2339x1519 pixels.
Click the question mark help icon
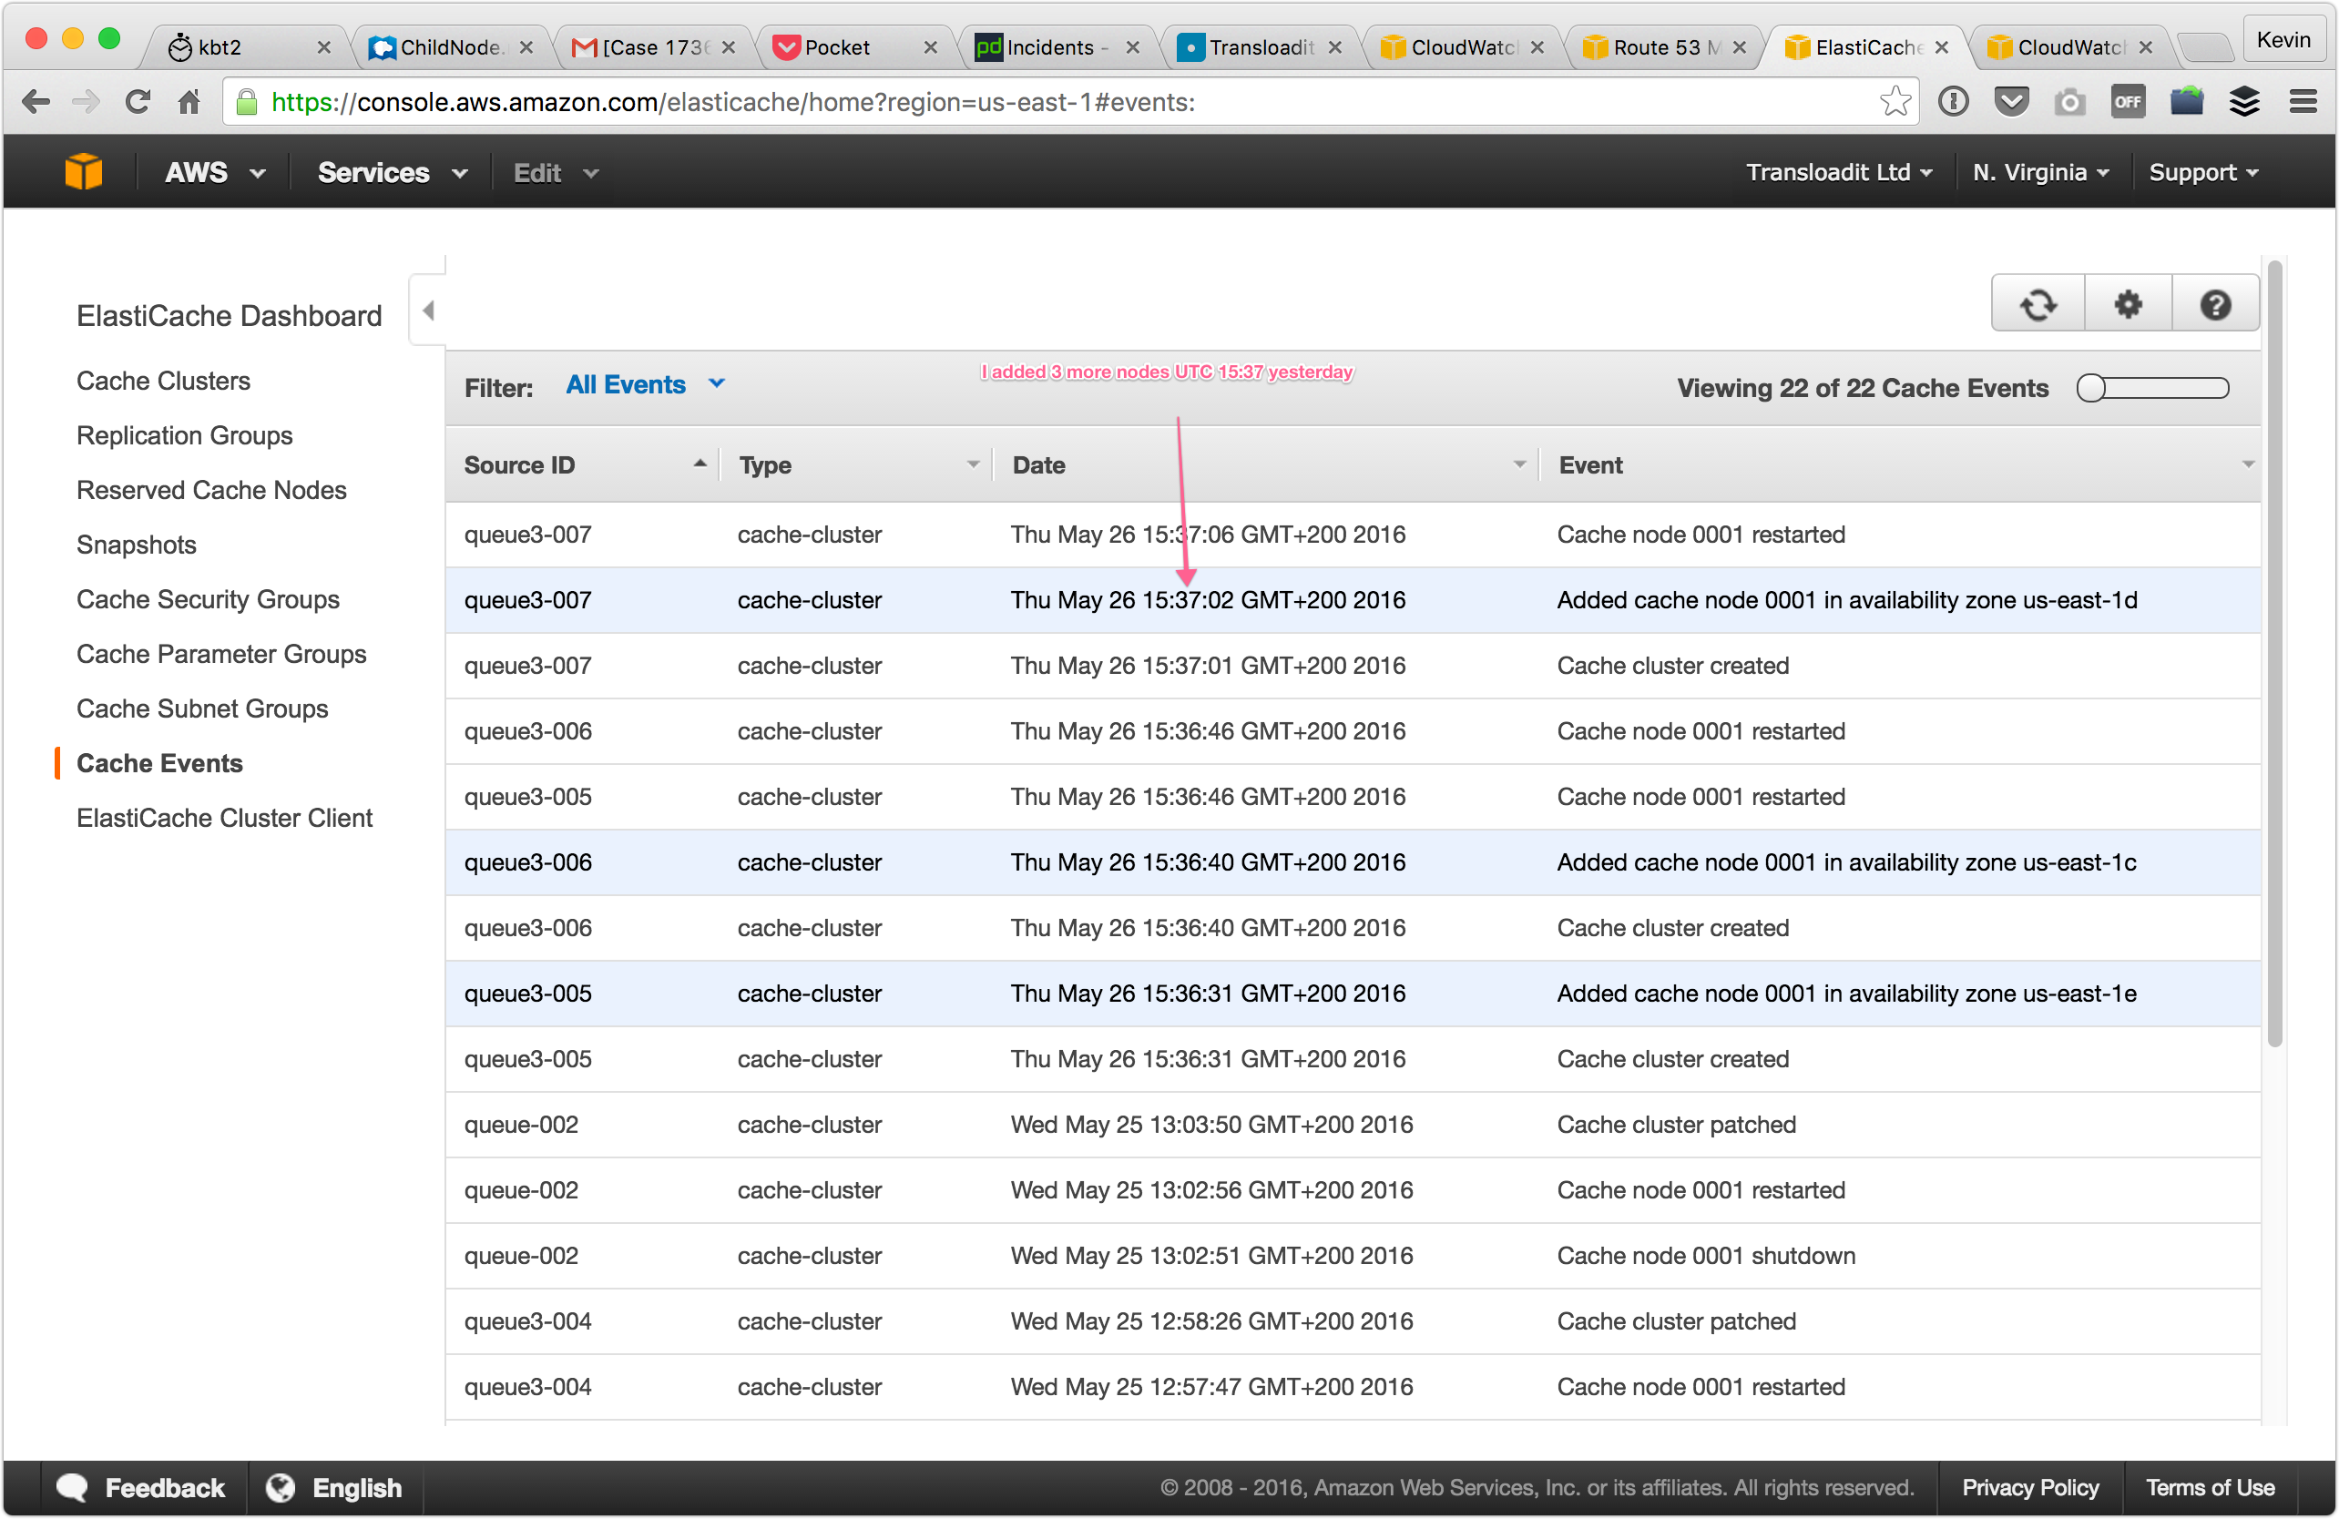pos(2214,304)
